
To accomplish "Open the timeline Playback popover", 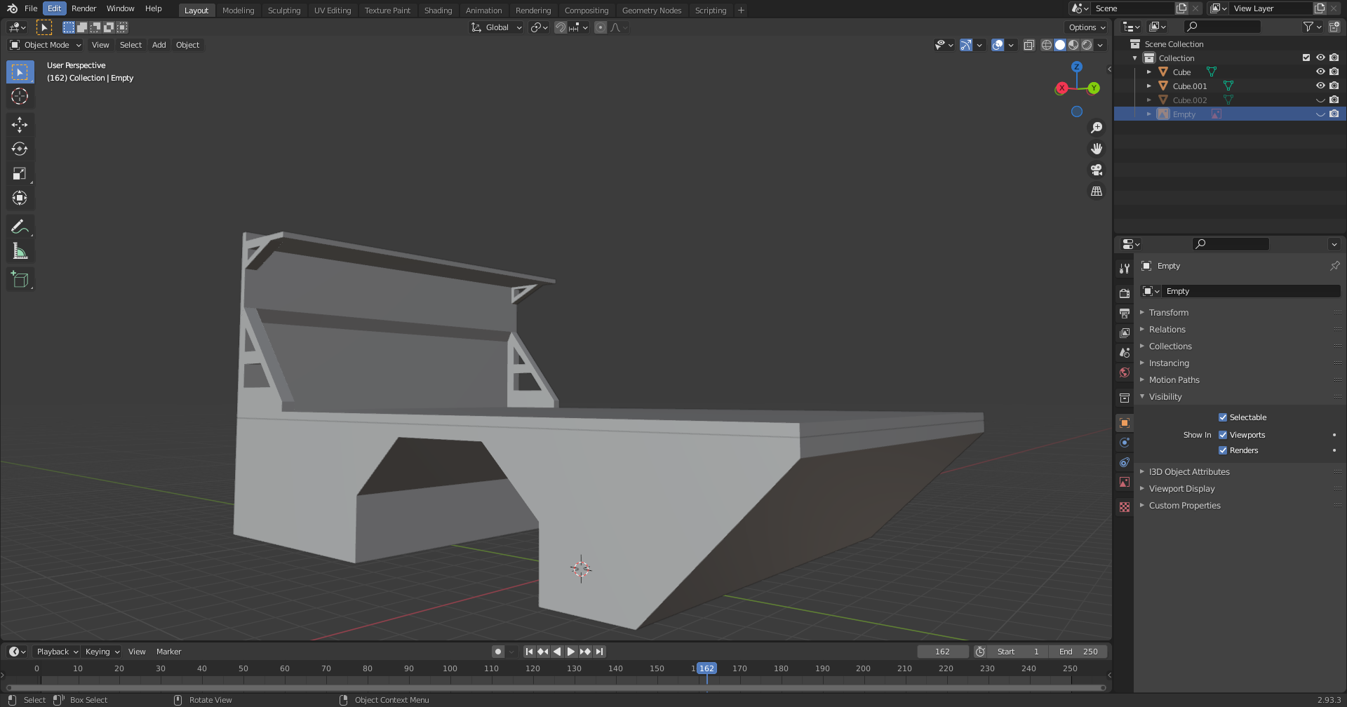I will [x=57, y=652].
